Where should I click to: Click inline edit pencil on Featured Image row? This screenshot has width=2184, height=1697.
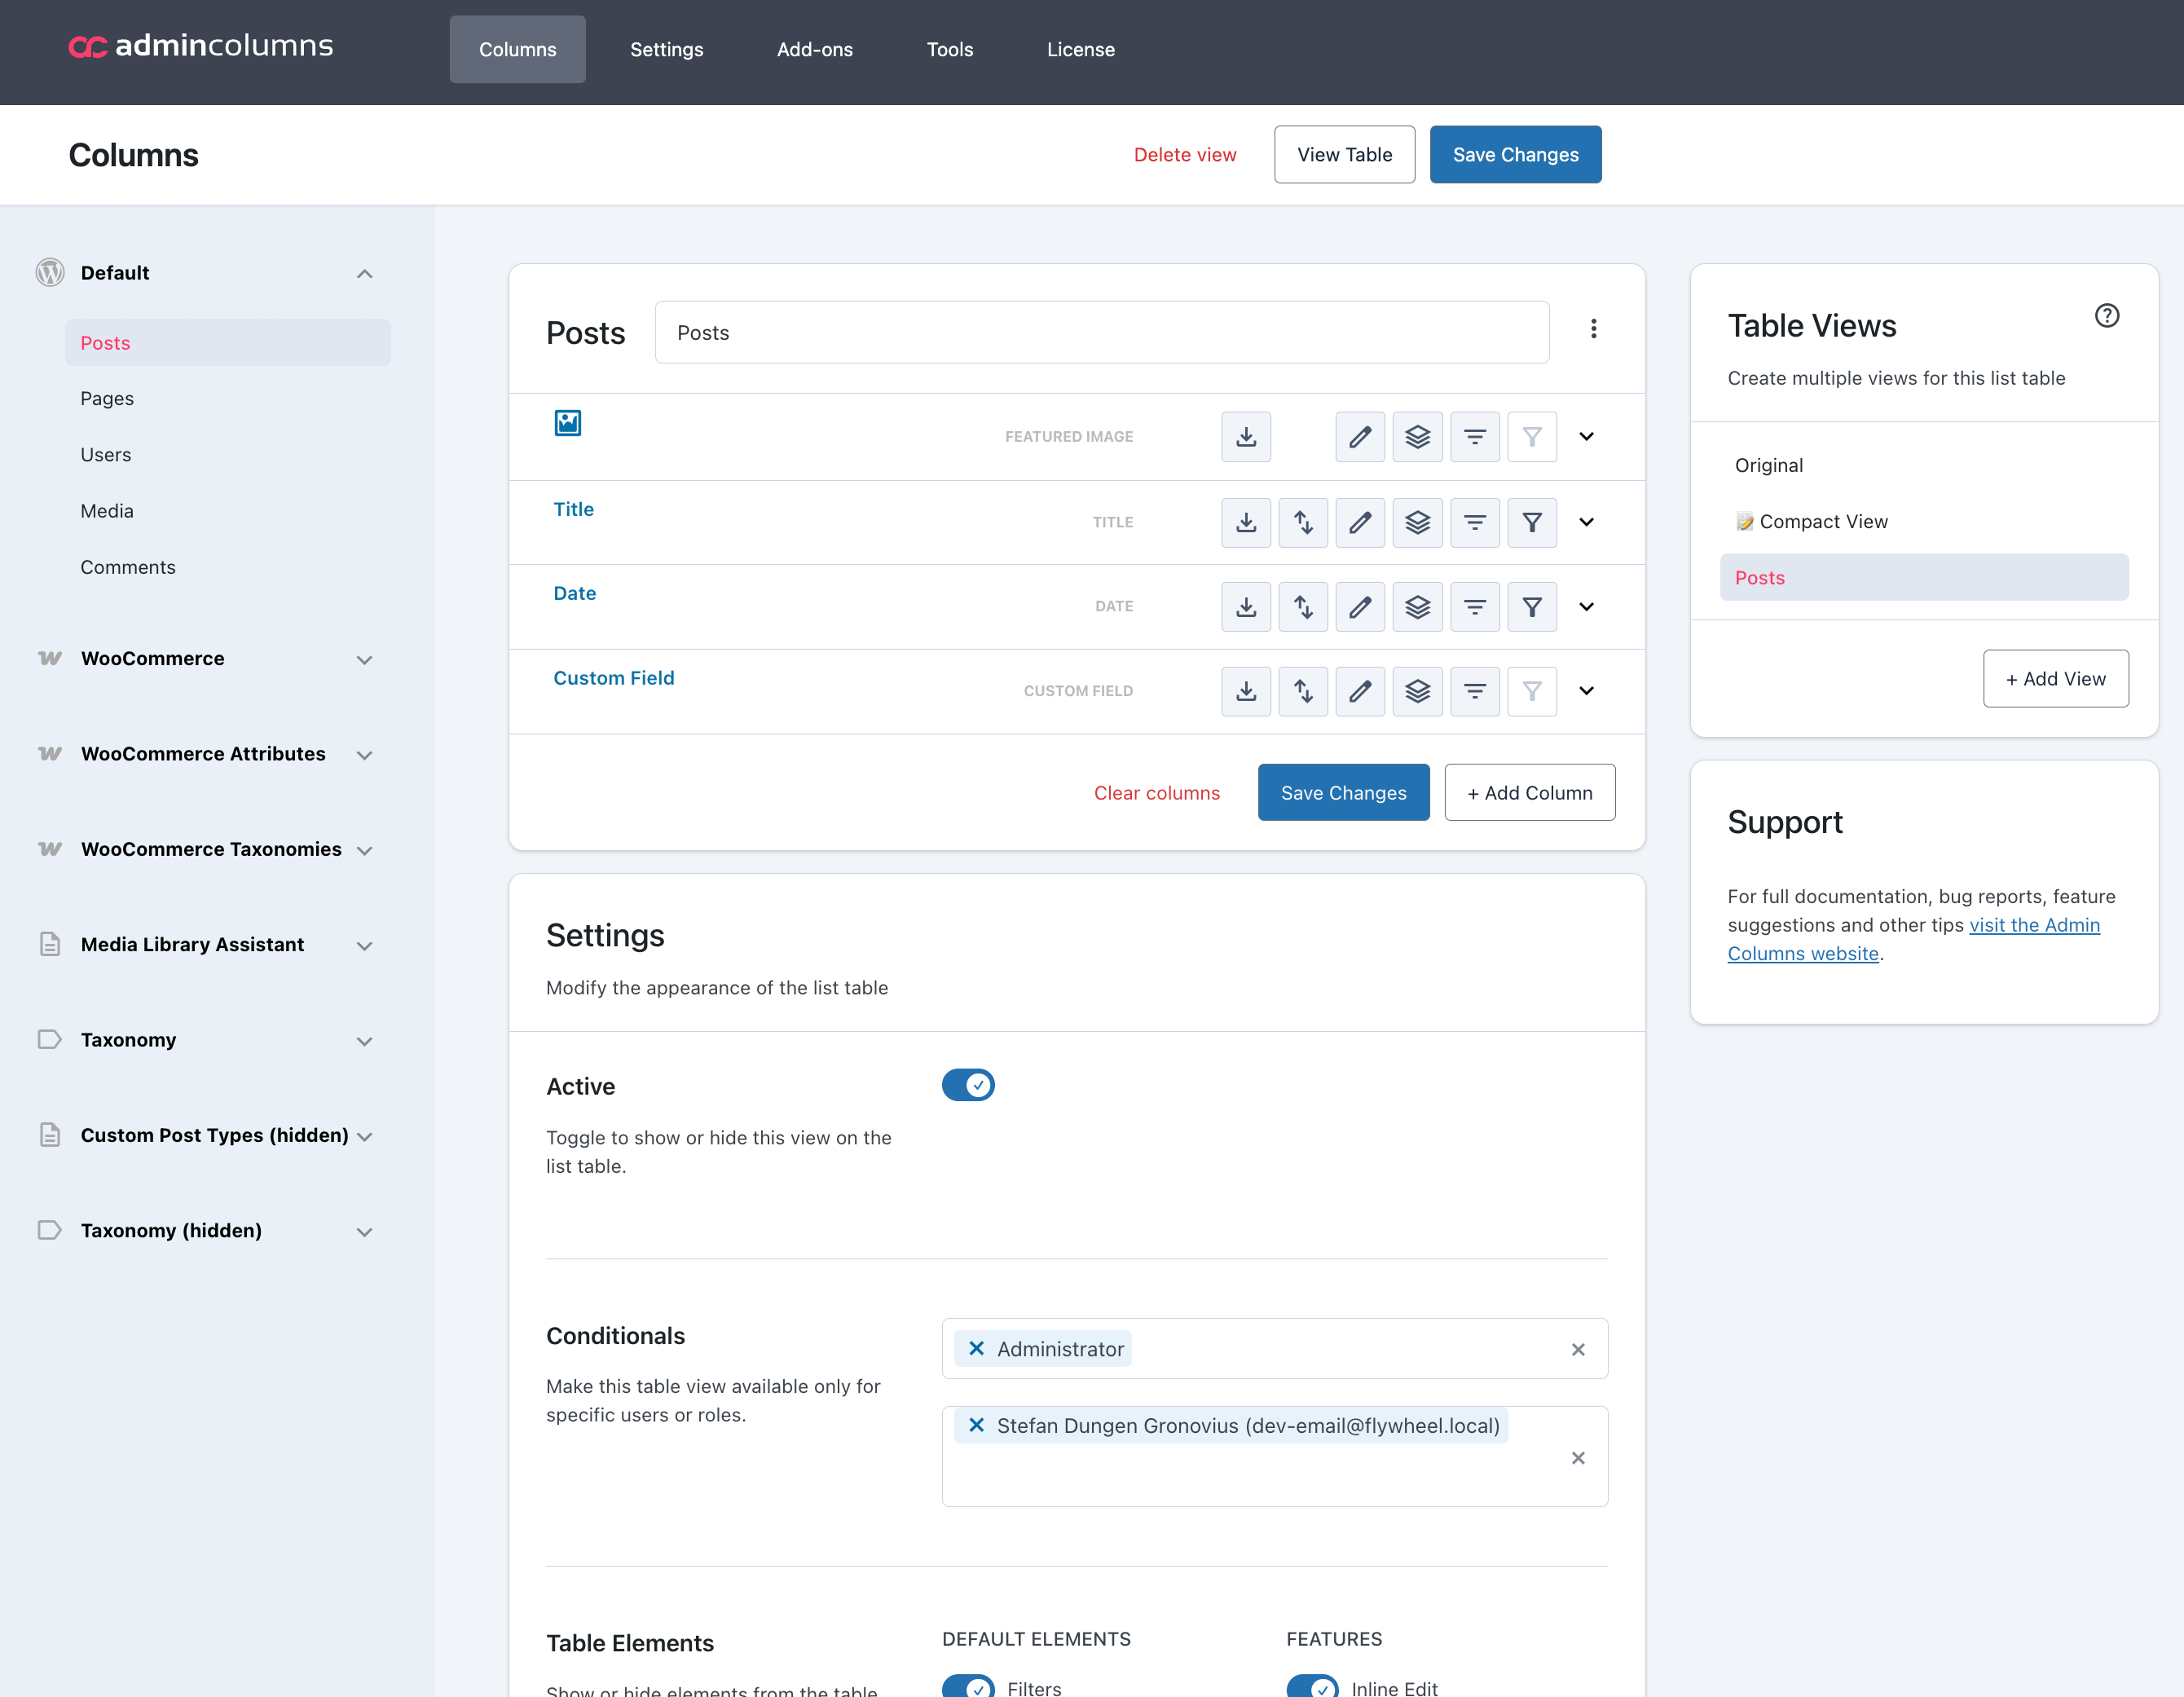point(1360,437)
